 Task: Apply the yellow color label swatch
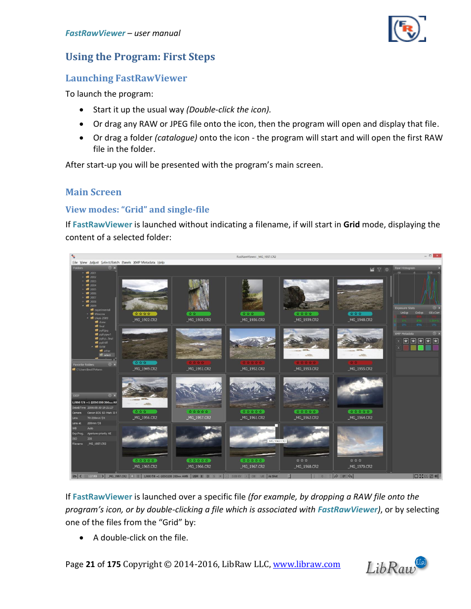[413, 348]
